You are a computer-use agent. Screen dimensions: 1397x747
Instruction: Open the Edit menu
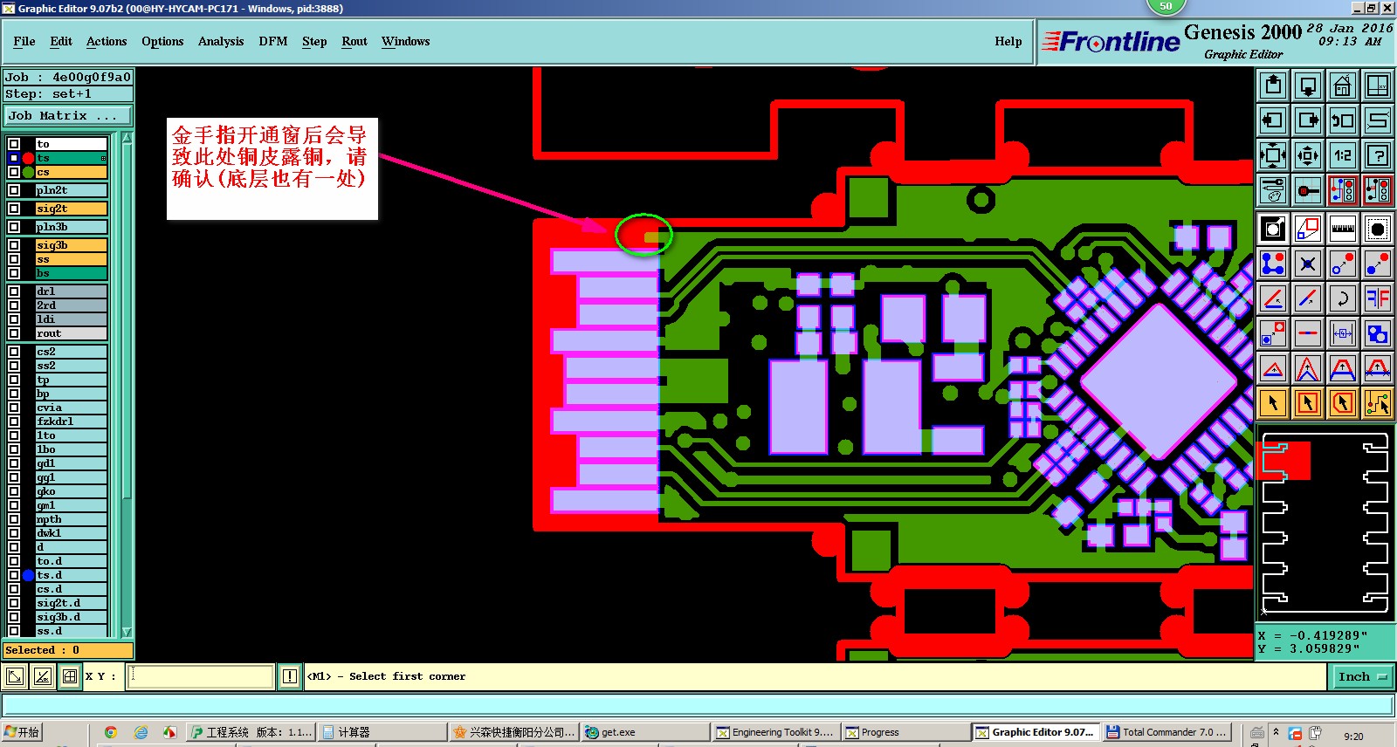pos(61,41)
